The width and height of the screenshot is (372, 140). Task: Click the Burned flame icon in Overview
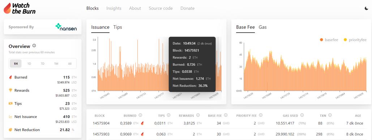coord(10,77)
